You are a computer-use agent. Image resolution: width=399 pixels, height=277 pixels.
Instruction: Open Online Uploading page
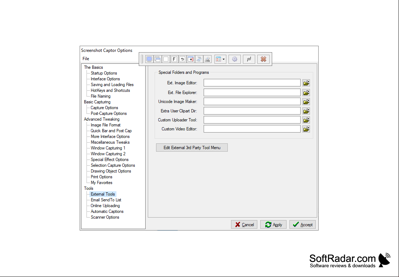pyautogui.click(x=105, y=206)
